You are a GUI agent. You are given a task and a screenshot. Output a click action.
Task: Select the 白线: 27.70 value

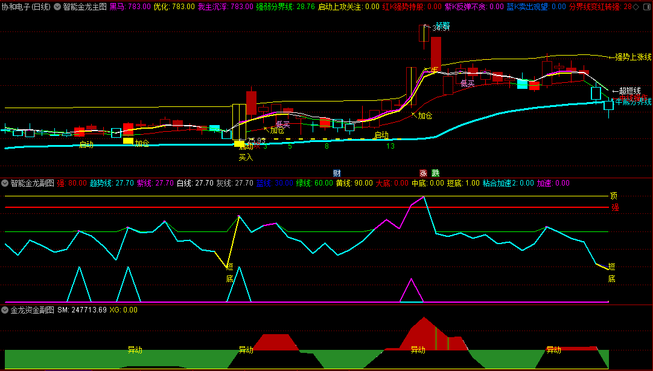click(x=195, y=183)
